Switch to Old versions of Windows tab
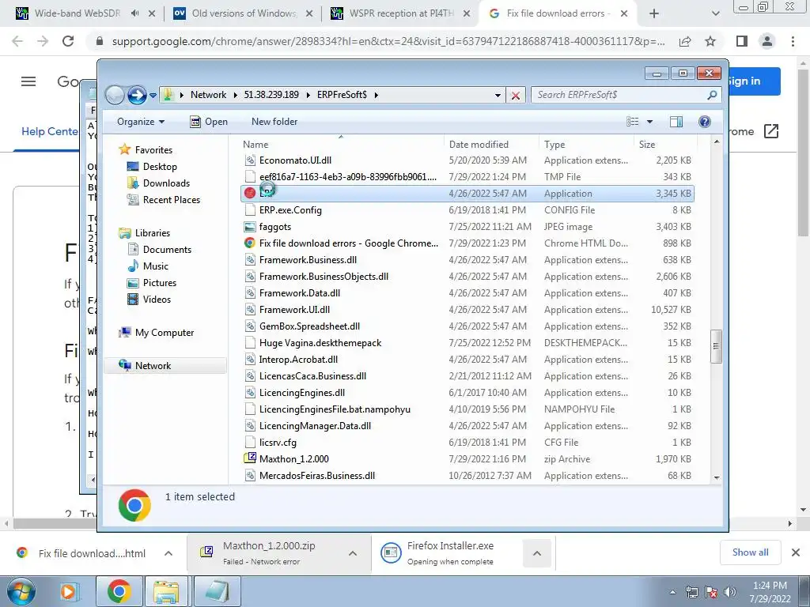The height and width of the screenshot is (607, 810). [245, 13]
